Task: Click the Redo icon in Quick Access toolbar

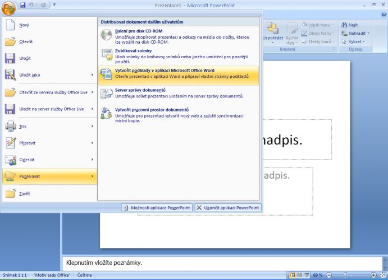Action: click(43, 5)
